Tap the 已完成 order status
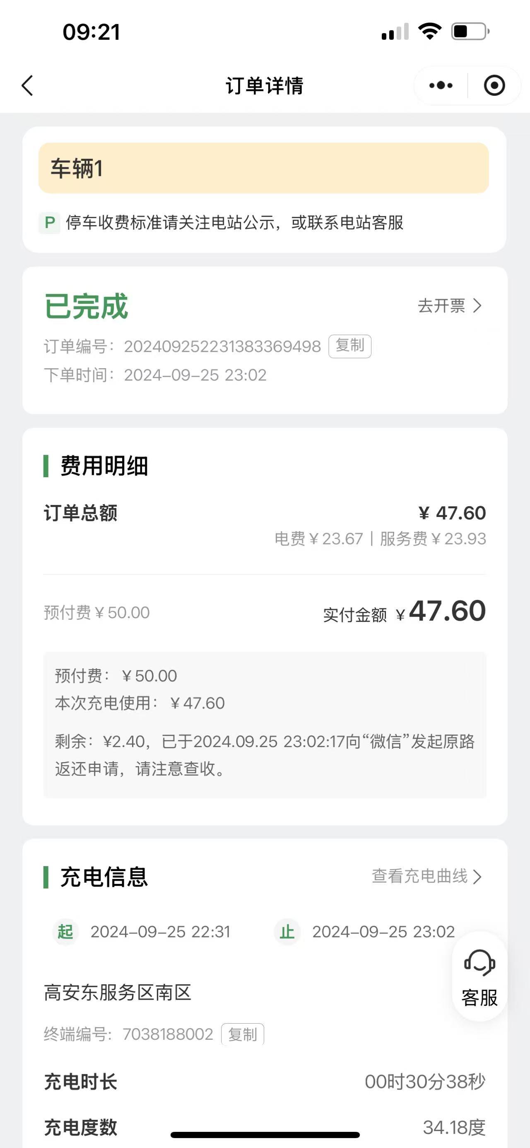 [x=86, y=307]
